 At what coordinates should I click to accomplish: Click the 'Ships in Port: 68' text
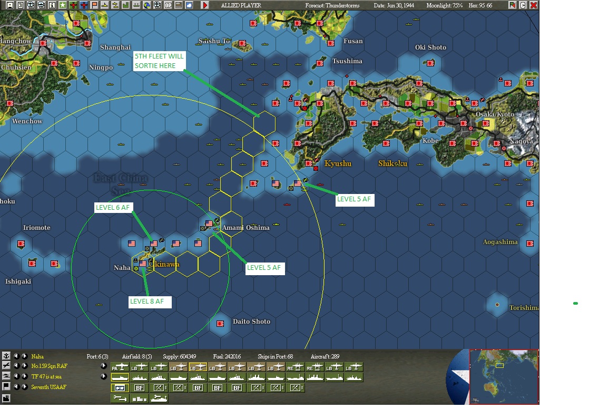click(275, 356)
